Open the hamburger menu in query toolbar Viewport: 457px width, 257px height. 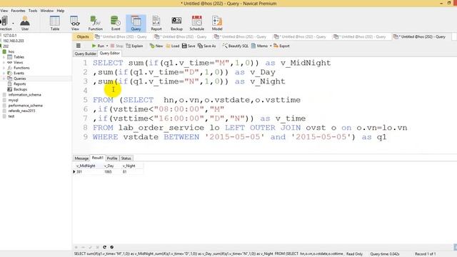pyautogui.click(x=78, y=46)
